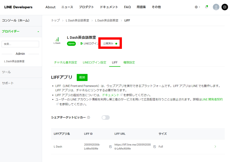Image resolution: width=230 pixels, height=162 pixels.
Task: Collapse the プロバイダー section
Action: pos(21,32)
